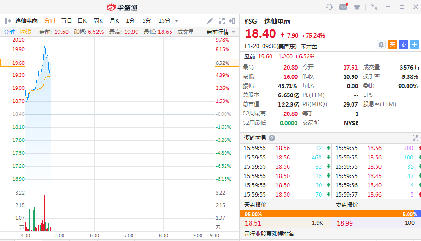The width and height of the screenshot is (421, 241).
Task: Toggle the blue 分时 line legend
Action: 9,32
